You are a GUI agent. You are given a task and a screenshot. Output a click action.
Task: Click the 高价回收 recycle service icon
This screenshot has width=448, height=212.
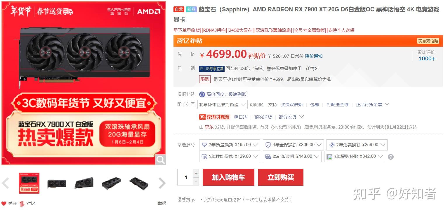tap(202, 94)
